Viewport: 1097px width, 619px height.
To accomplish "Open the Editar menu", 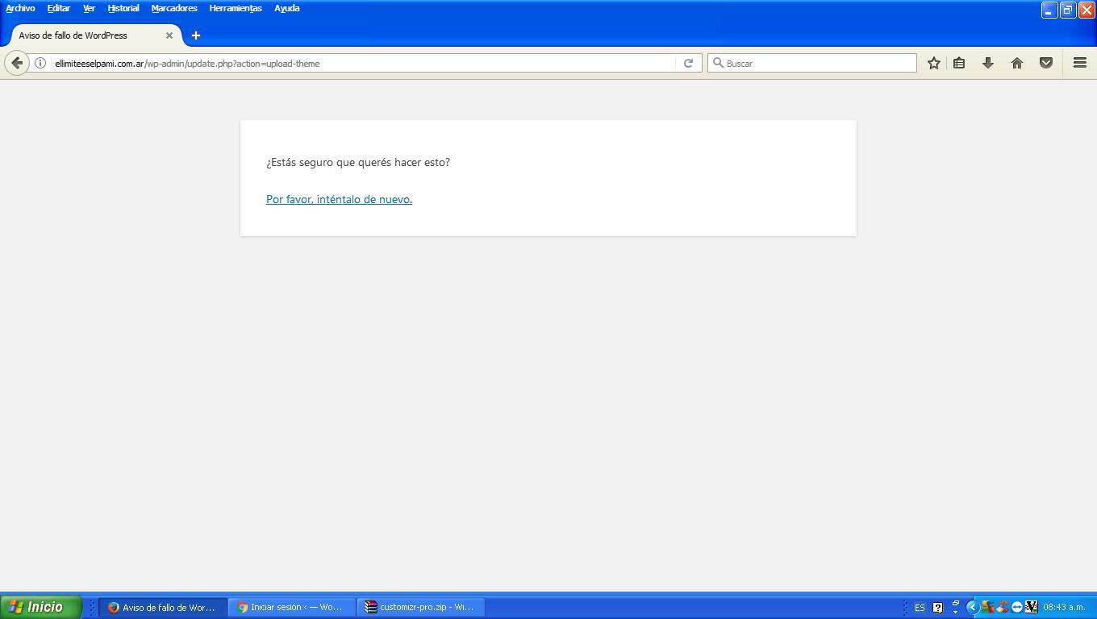I will [x=58, y=8].
